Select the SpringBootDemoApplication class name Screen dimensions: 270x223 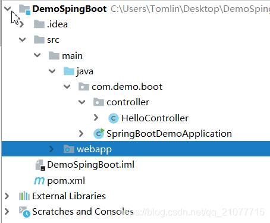169,134
